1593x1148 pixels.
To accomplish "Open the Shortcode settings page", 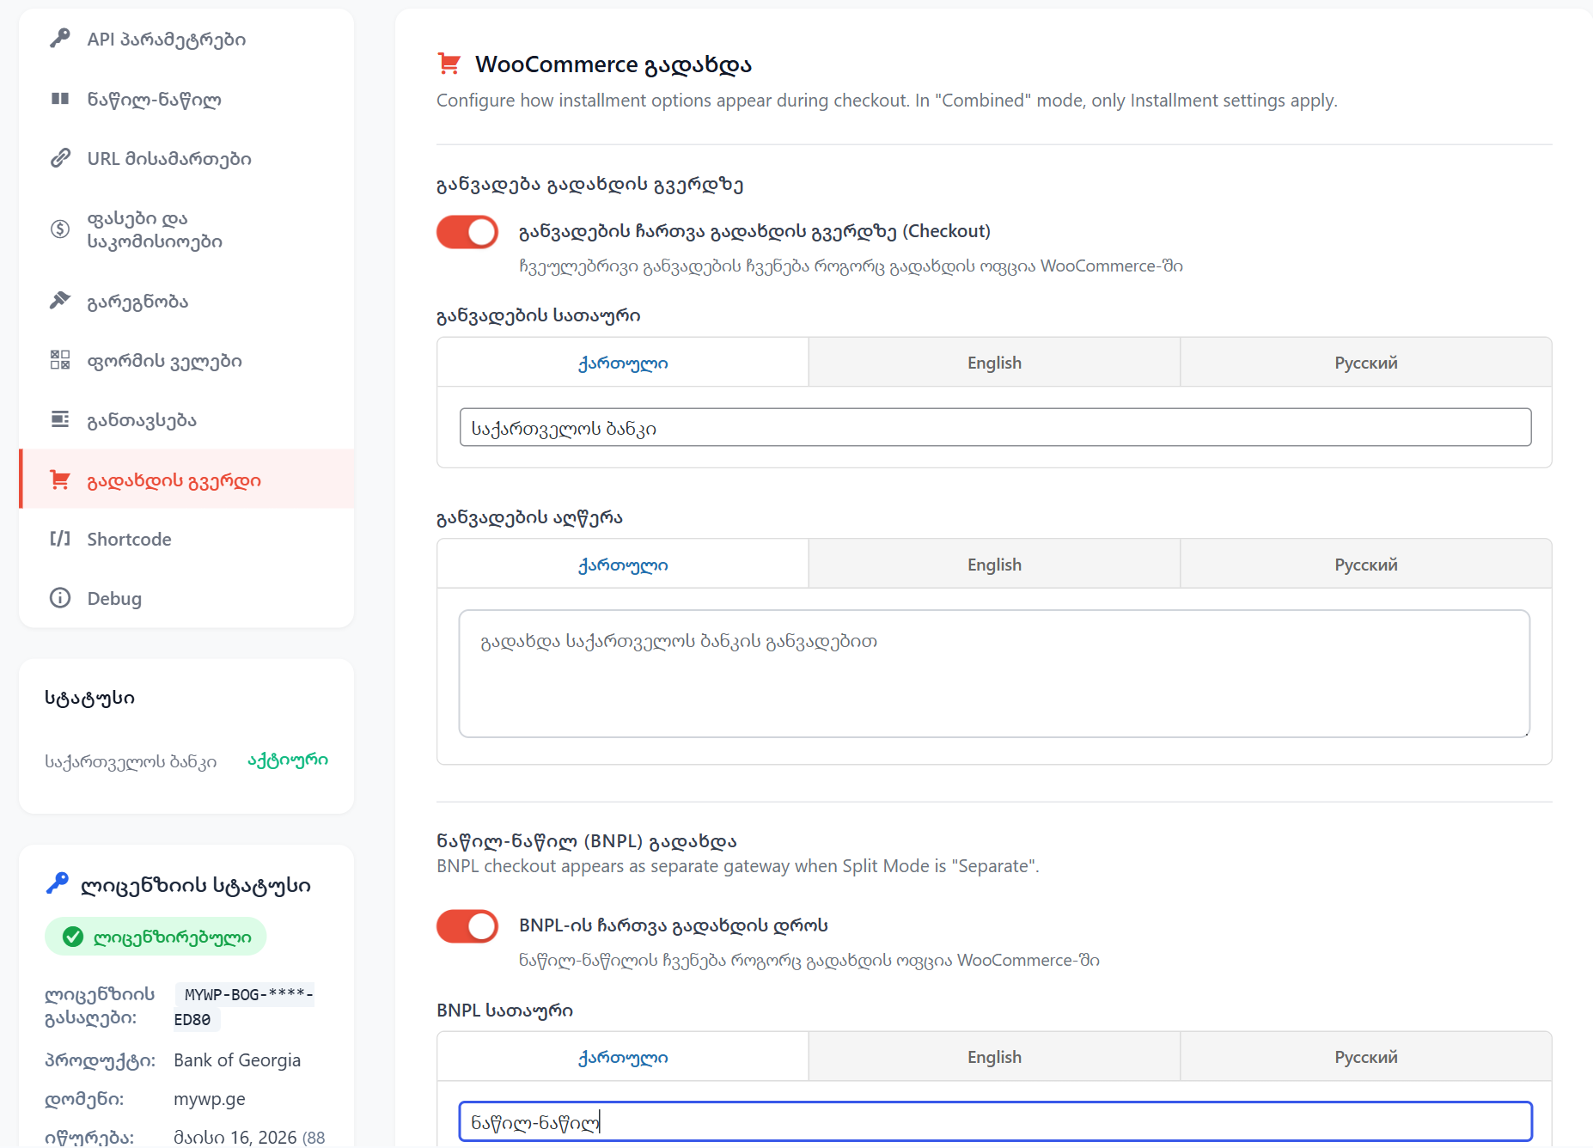I will pyautogui.click(x=129, y=539).
